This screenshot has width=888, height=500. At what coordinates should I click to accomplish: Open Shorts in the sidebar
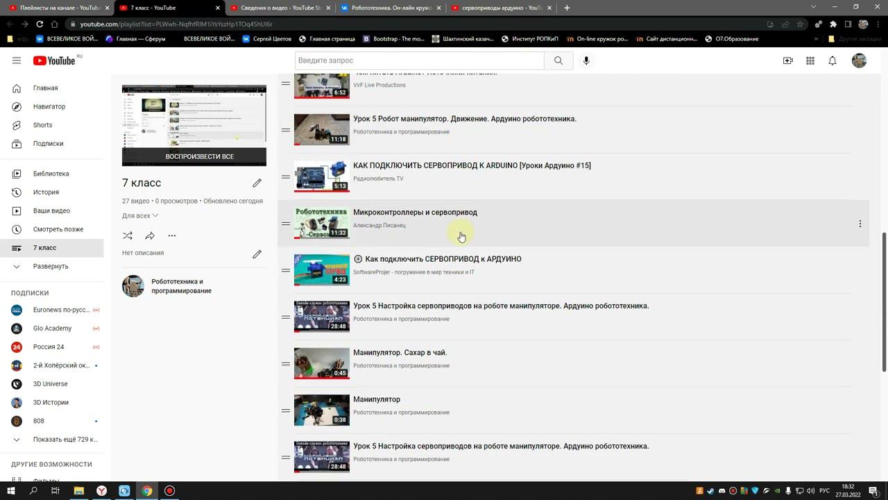pyautogui.click(x=51, y=125)
